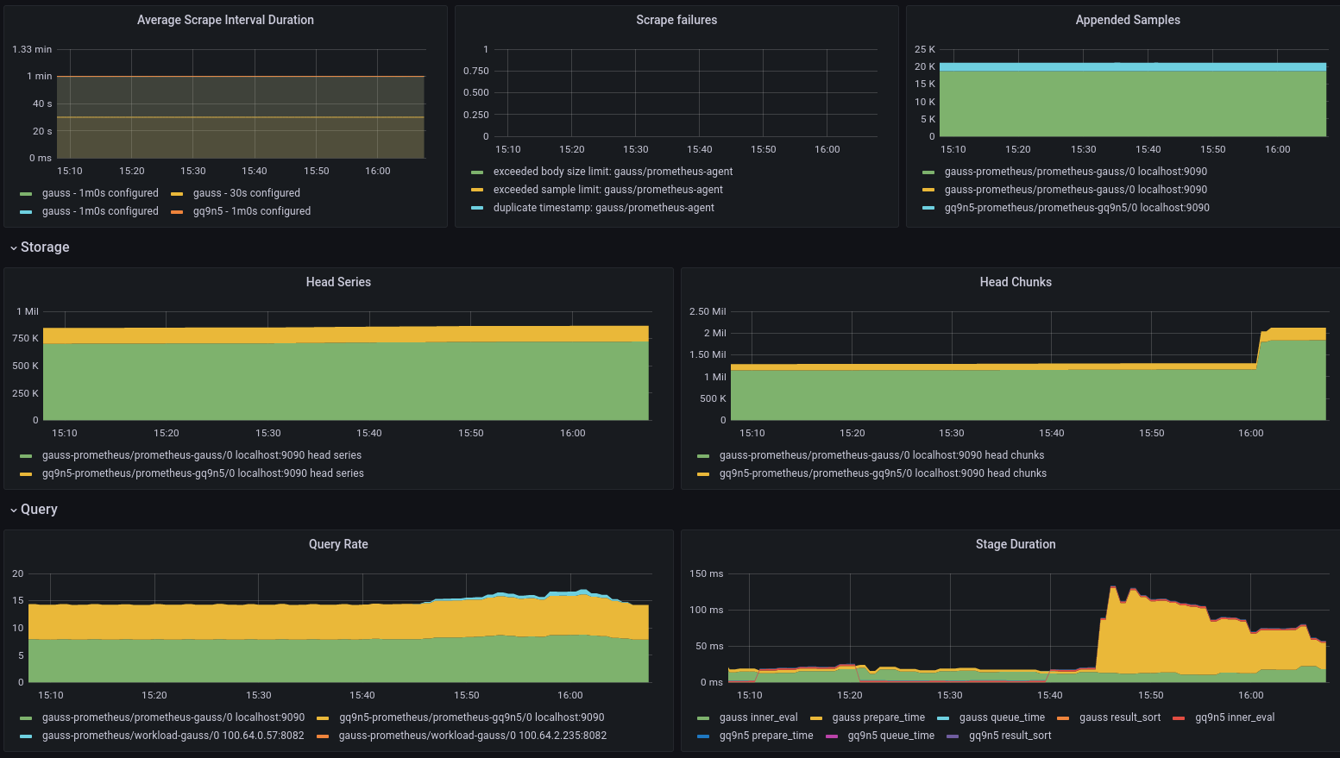Toggle 'gauss prepare_time' legend entry
This screenshot has width=1340, height=758.
(x=878, y=717)
